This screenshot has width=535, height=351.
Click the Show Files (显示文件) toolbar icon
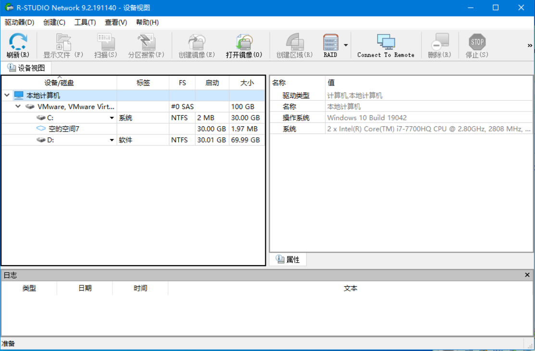[63, 42]
